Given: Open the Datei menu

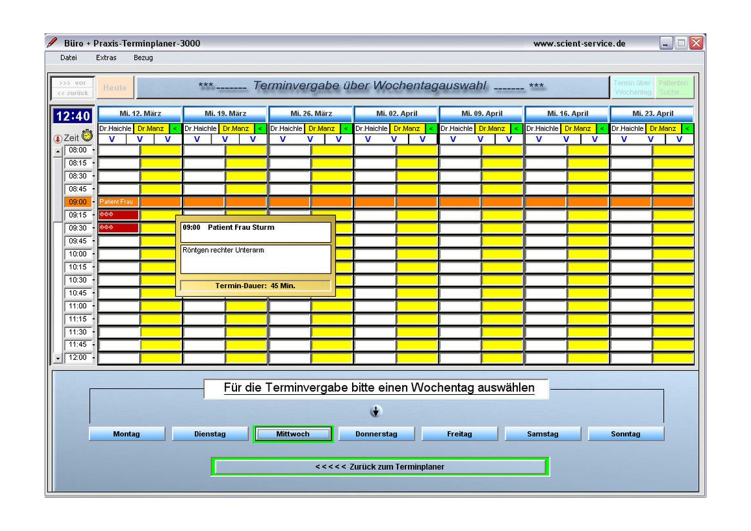Looking at the screenshot, I should click(x=68, y=58).
